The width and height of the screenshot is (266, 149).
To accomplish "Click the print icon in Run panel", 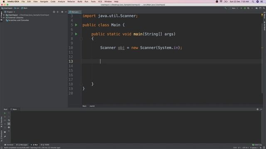I will (x=9, y=127).
